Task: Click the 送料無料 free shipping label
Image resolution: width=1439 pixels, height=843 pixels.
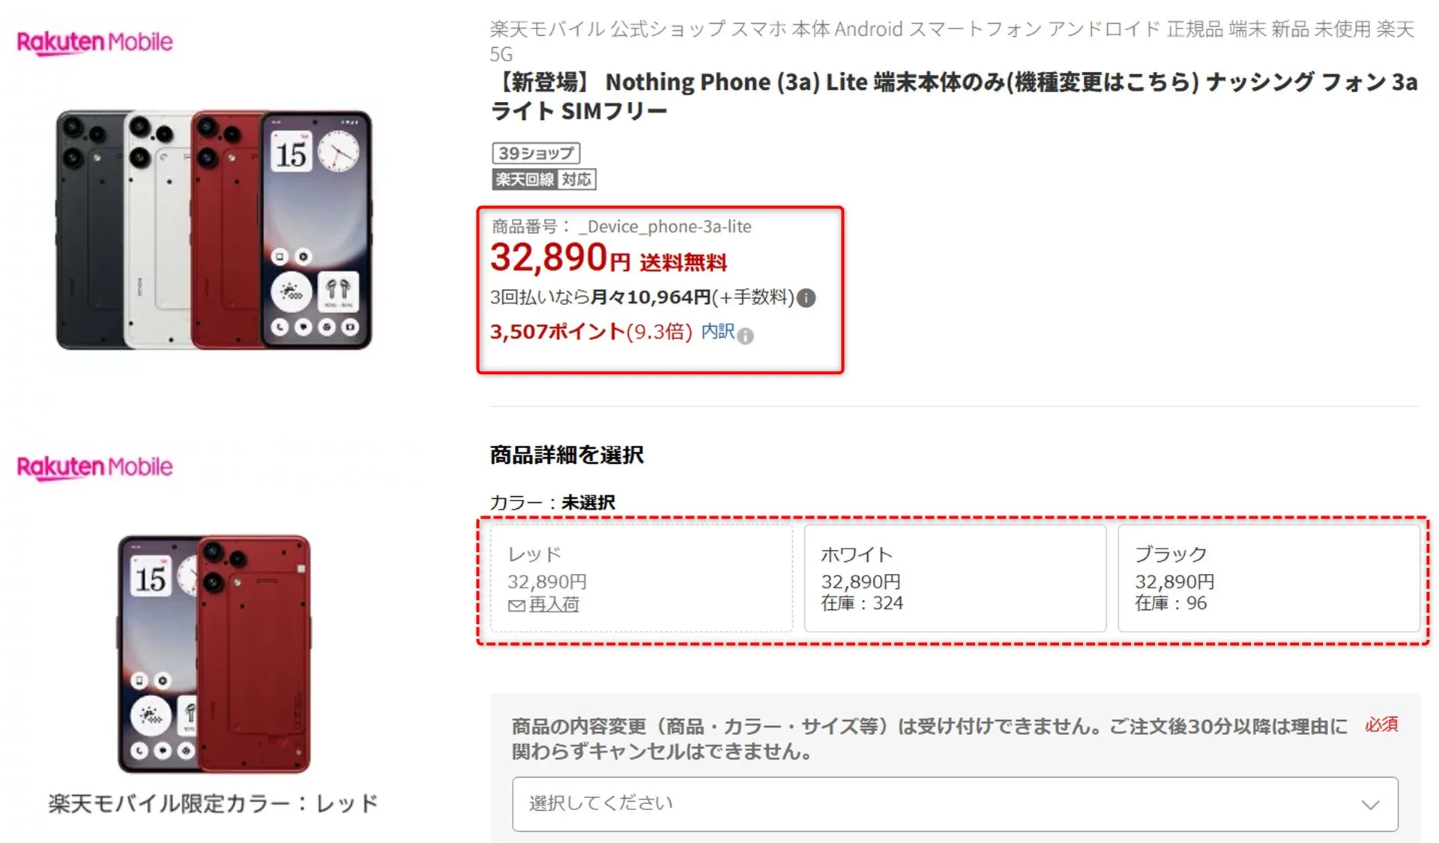Action: (x=683, y=263)
